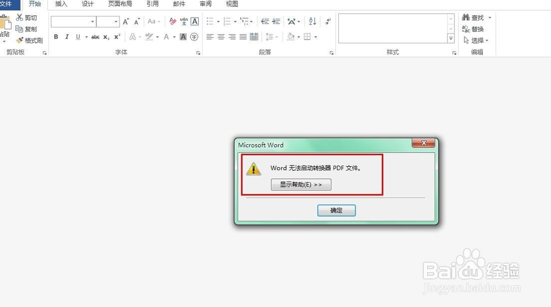Apply Strikethrough (abc) formatting
The image size is (551, 307).
click(95, 37)
